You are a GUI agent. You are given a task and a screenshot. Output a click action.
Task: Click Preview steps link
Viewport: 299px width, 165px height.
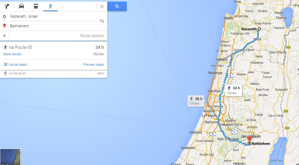point(94,64)
